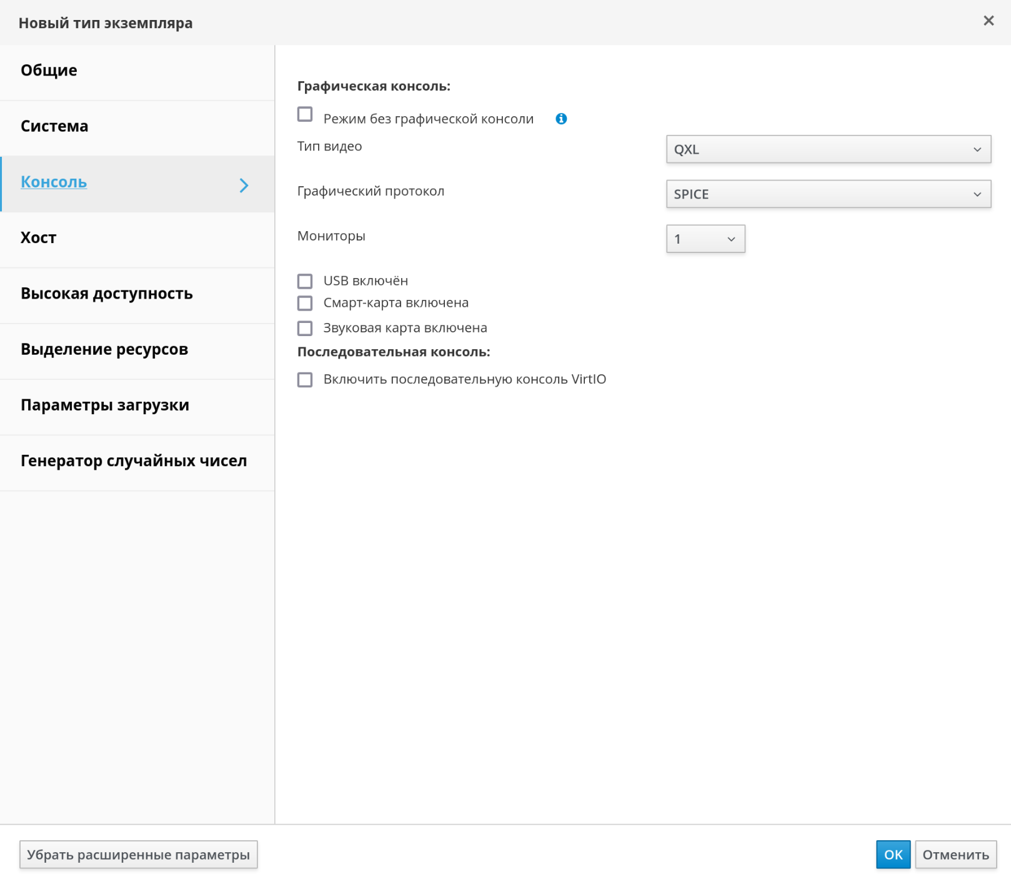This screenshot has height=884, width=1011.
Task: Switch to the Общие tab
Action: [x=49, y=71]
